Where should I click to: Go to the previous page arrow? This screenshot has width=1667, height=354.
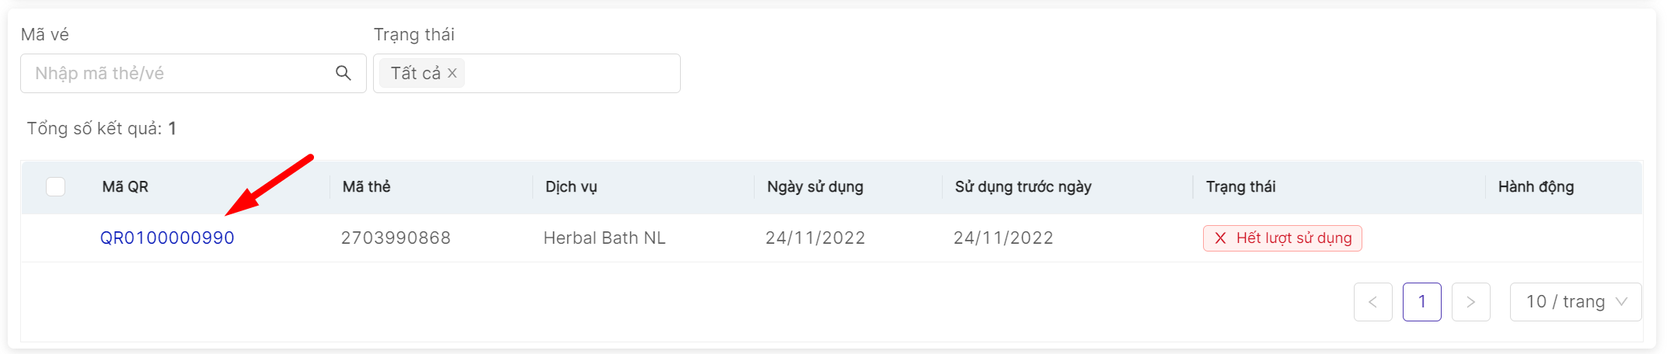(x=1372, y=302)
